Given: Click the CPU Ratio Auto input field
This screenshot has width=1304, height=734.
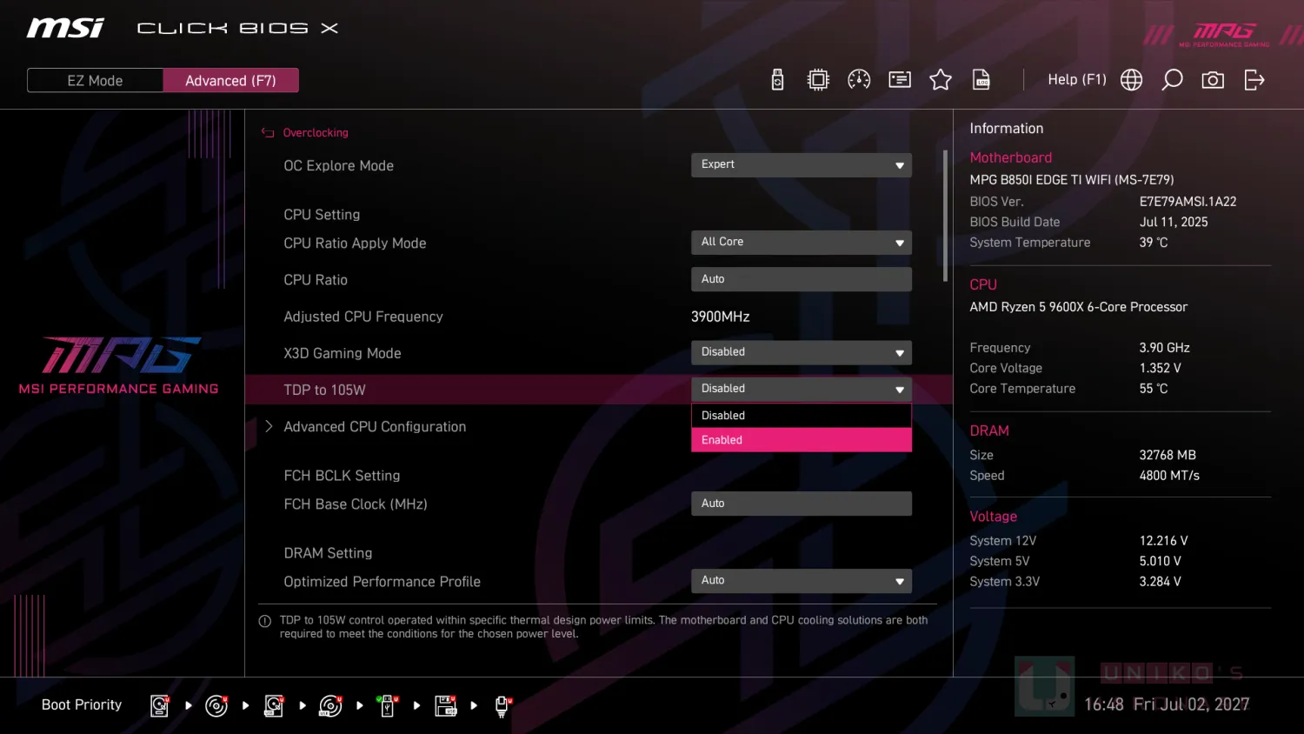Looking at the screenshot, I should point(801,279).
